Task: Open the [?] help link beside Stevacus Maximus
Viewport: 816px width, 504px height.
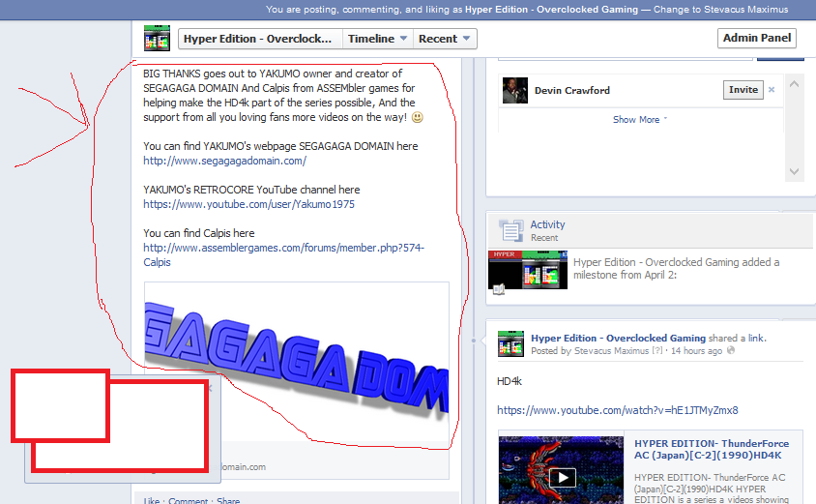Action: tap(657, 351)
